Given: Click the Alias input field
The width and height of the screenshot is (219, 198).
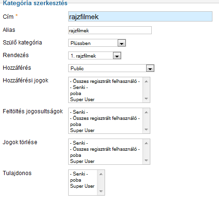Looking at the screenshot, I should coord(110,30).
